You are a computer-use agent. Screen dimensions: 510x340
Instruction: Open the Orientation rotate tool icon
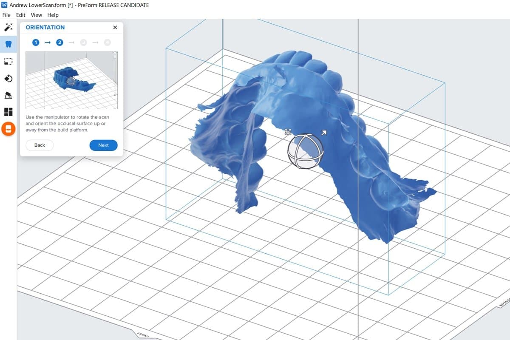click(9, 78)
